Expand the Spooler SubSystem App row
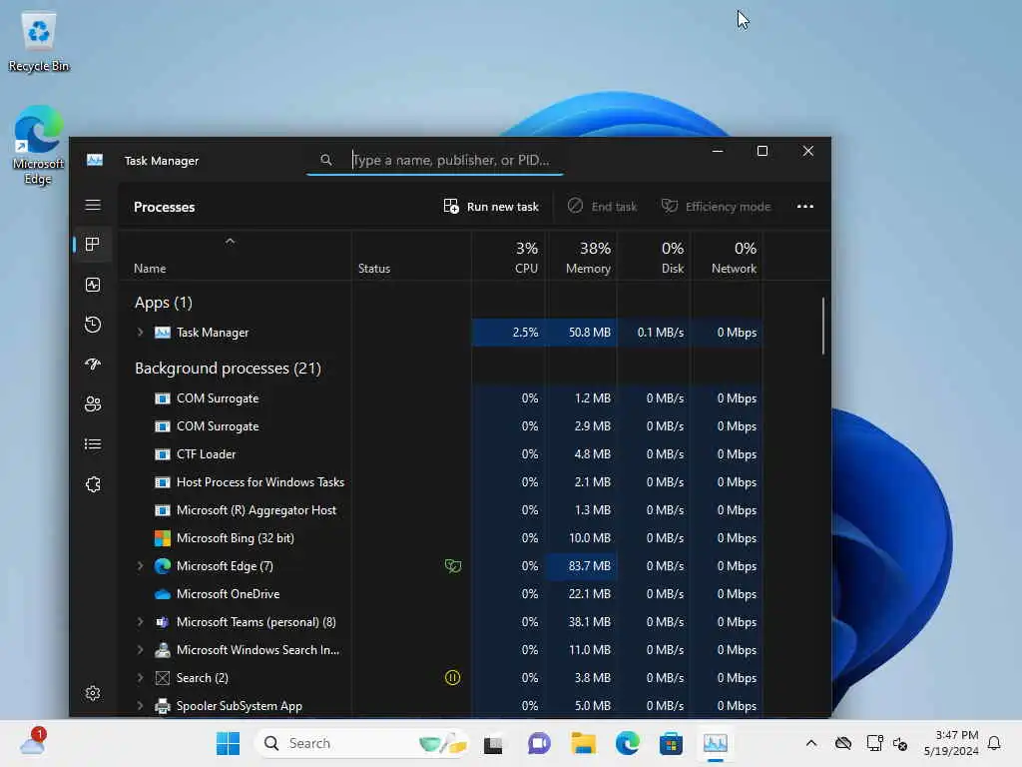Image resolution: width=1022 pixels, height=767 pixels. coord(140,706)
